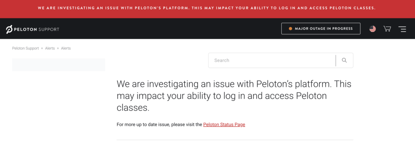Open the shopping cart icon
Viewport: 415px width, 162px height.
[387, 29]
